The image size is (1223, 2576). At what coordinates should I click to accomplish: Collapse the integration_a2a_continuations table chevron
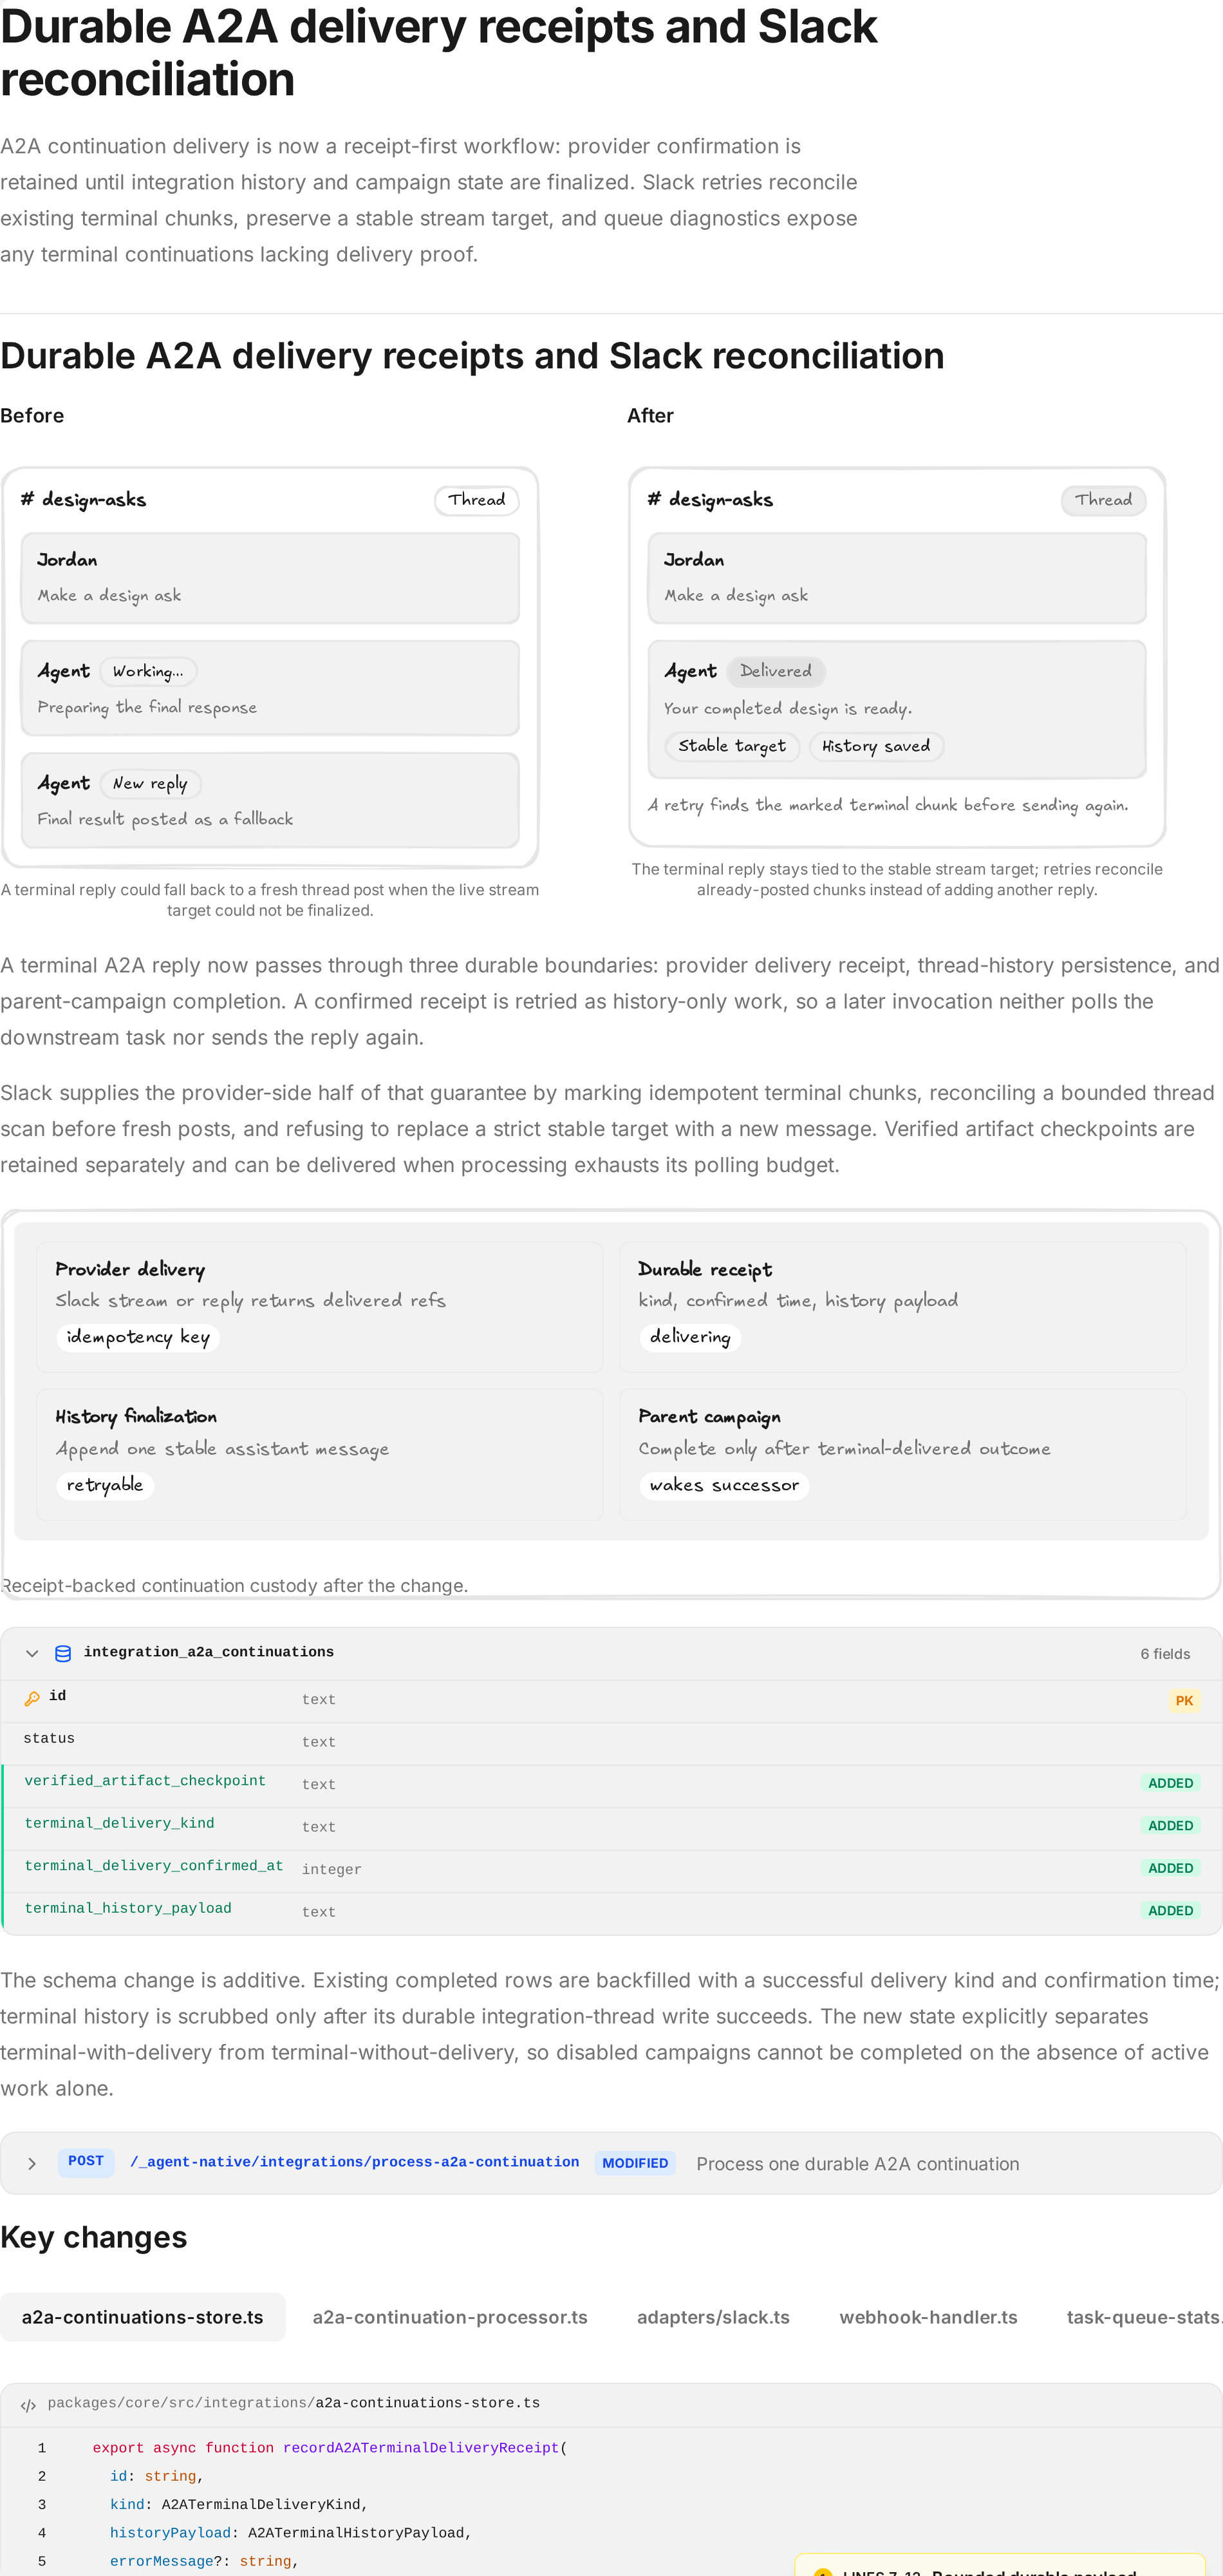pyautogui.click(x=32, y=1653)
